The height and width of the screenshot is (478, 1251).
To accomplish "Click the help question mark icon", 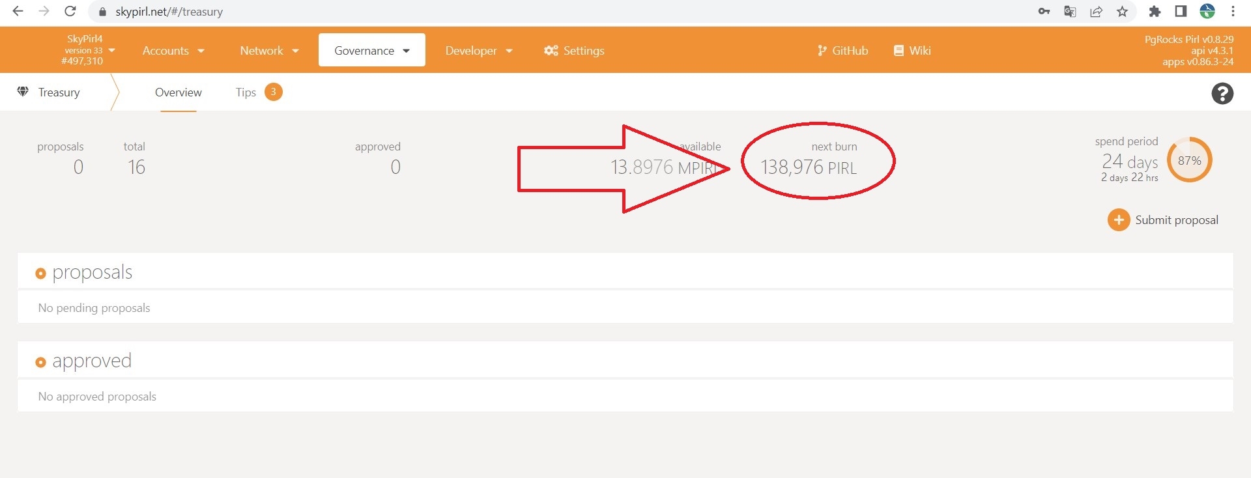I will coord(1222,94).
